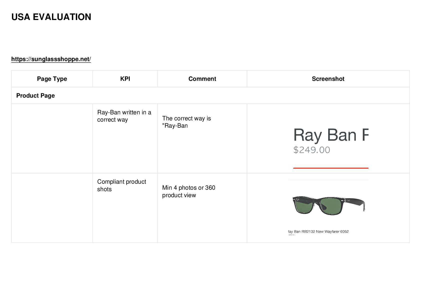Open the sunglassshoppe.net link
Viewport: 421px width, 298px height.
[x=51, y=59]
